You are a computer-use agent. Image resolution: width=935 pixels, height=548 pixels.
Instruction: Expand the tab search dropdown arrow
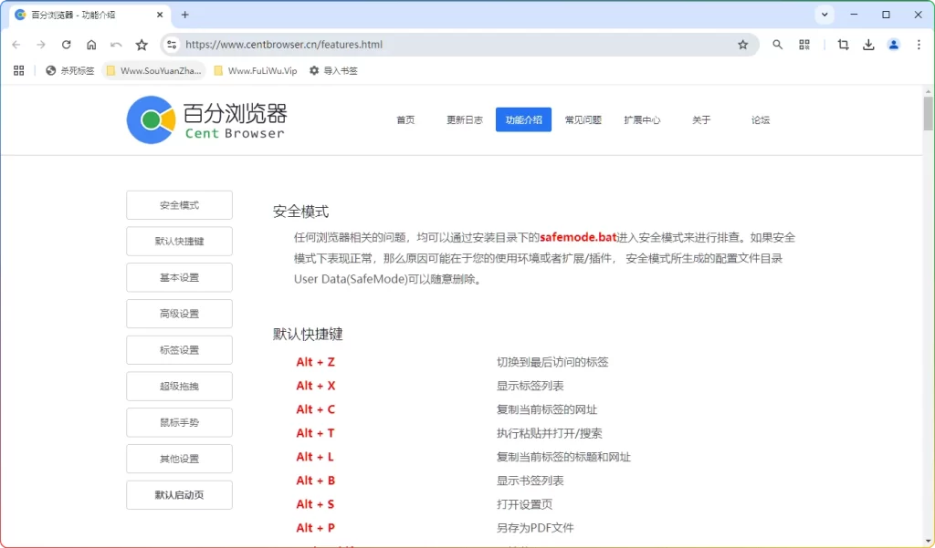(825, 15)
